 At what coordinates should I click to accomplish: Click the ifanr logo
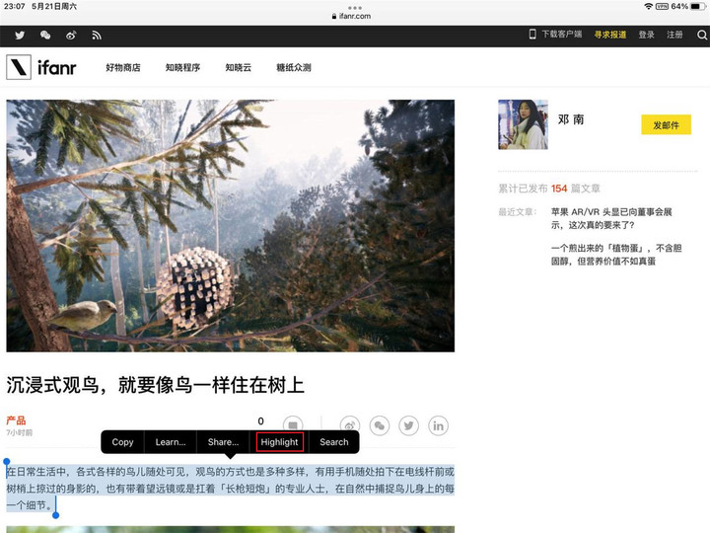coord(41,67)
